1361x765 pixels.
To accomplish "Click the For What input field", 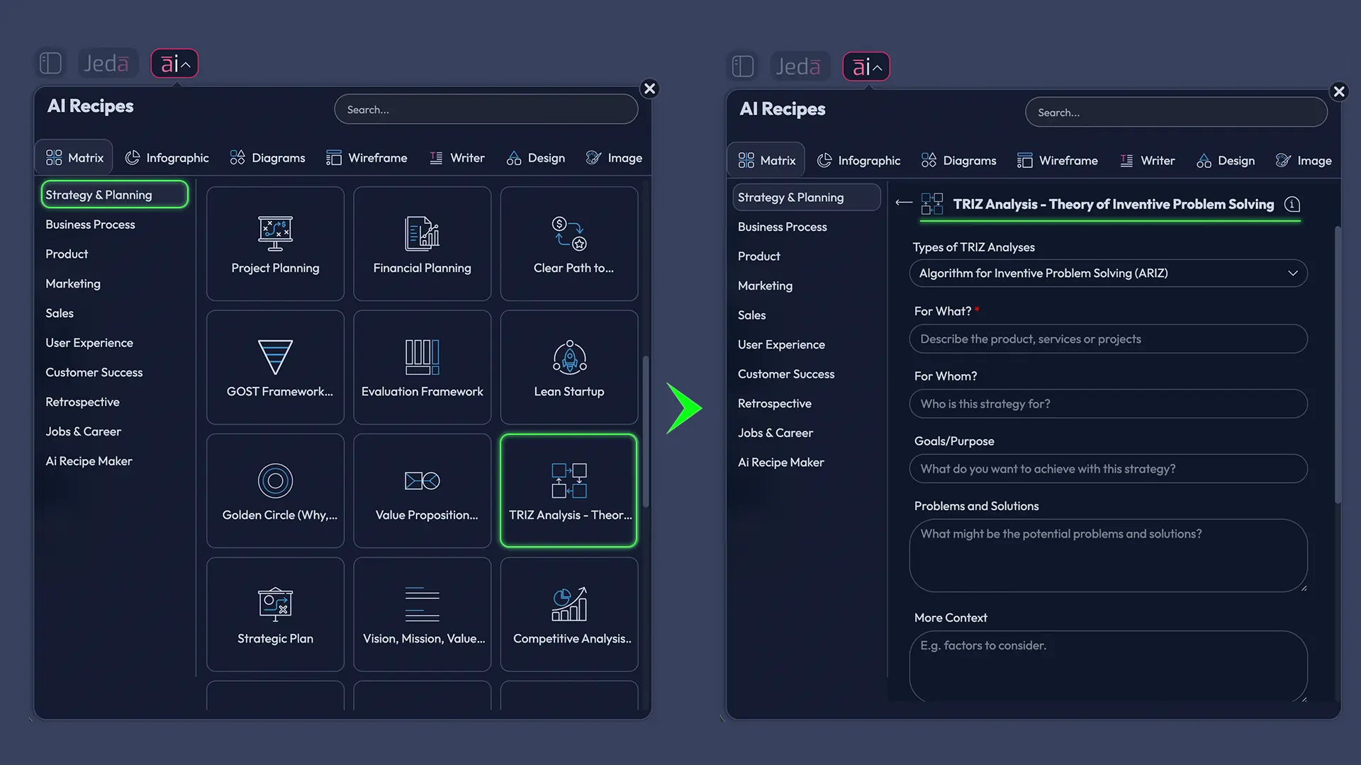I will point(1108,339).
